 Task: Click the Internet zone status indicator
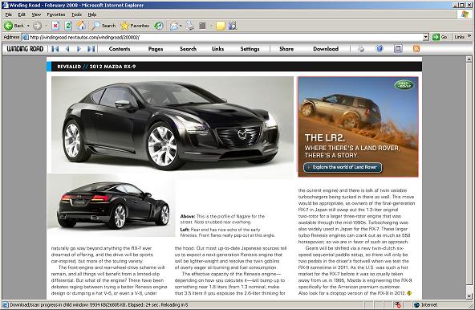pos(425,305)
